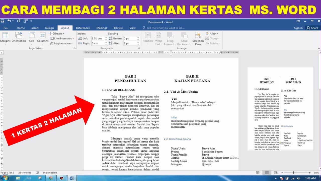
Task: Open the Orientation options
Action: click(x=19, y=38)
